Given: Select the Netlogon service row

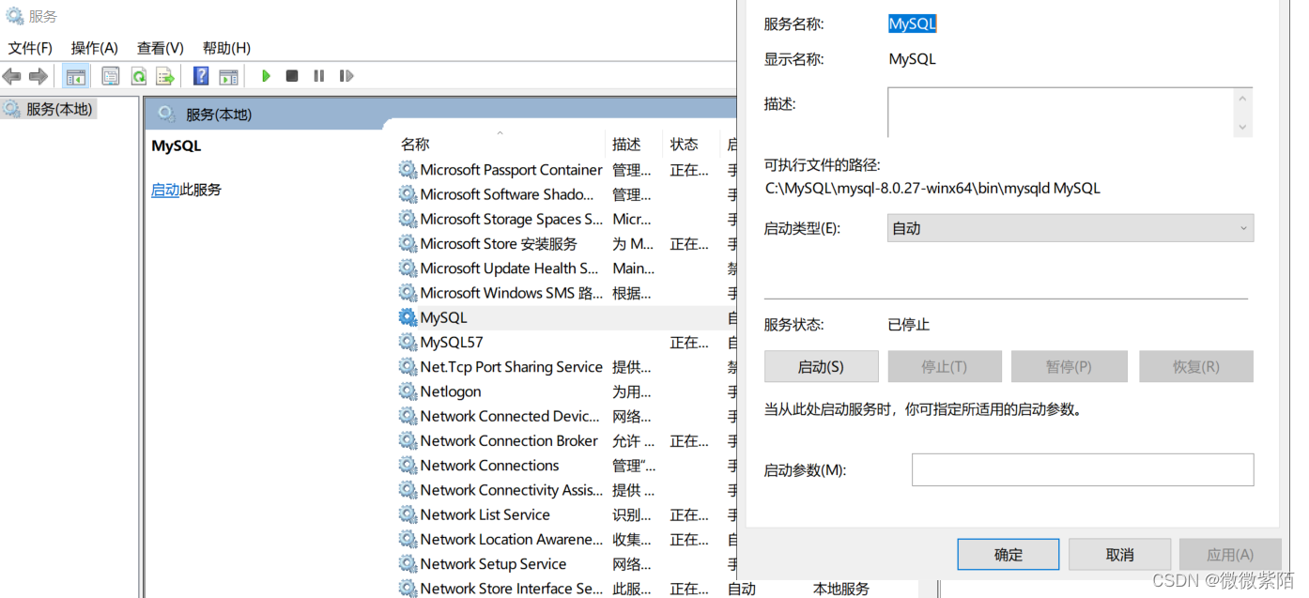Looking at the screenshot, I should (x=566, y=391).
